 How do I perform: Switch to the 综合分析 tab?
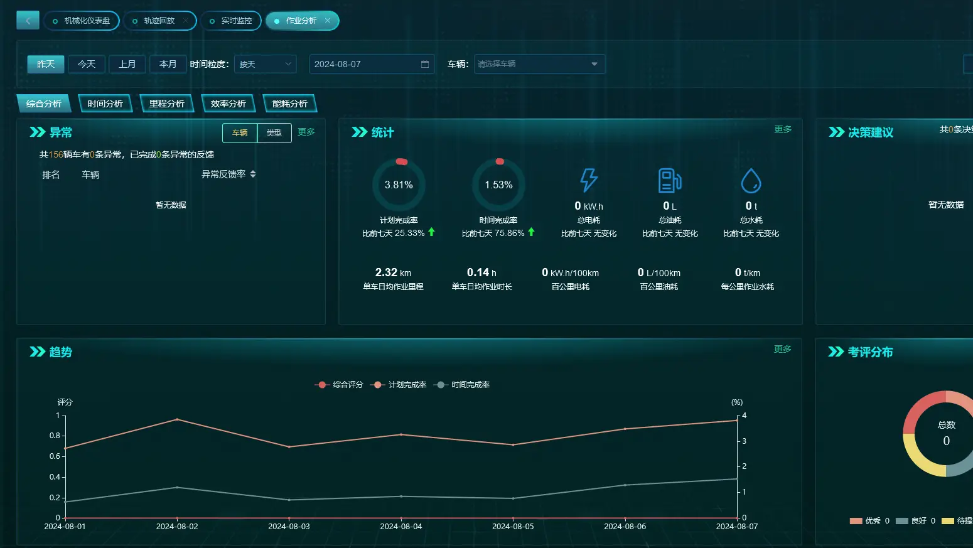pos(44,104)
